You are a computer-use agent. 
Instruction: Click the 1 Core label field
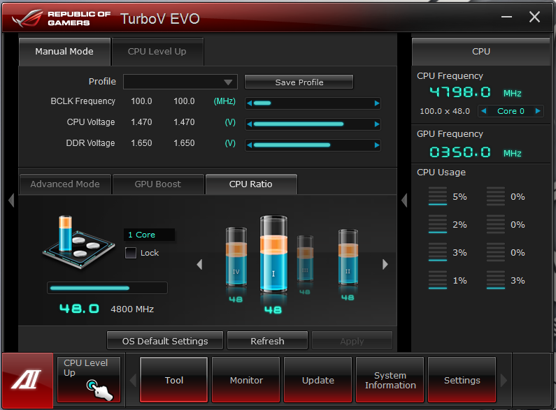coord(149,235)
